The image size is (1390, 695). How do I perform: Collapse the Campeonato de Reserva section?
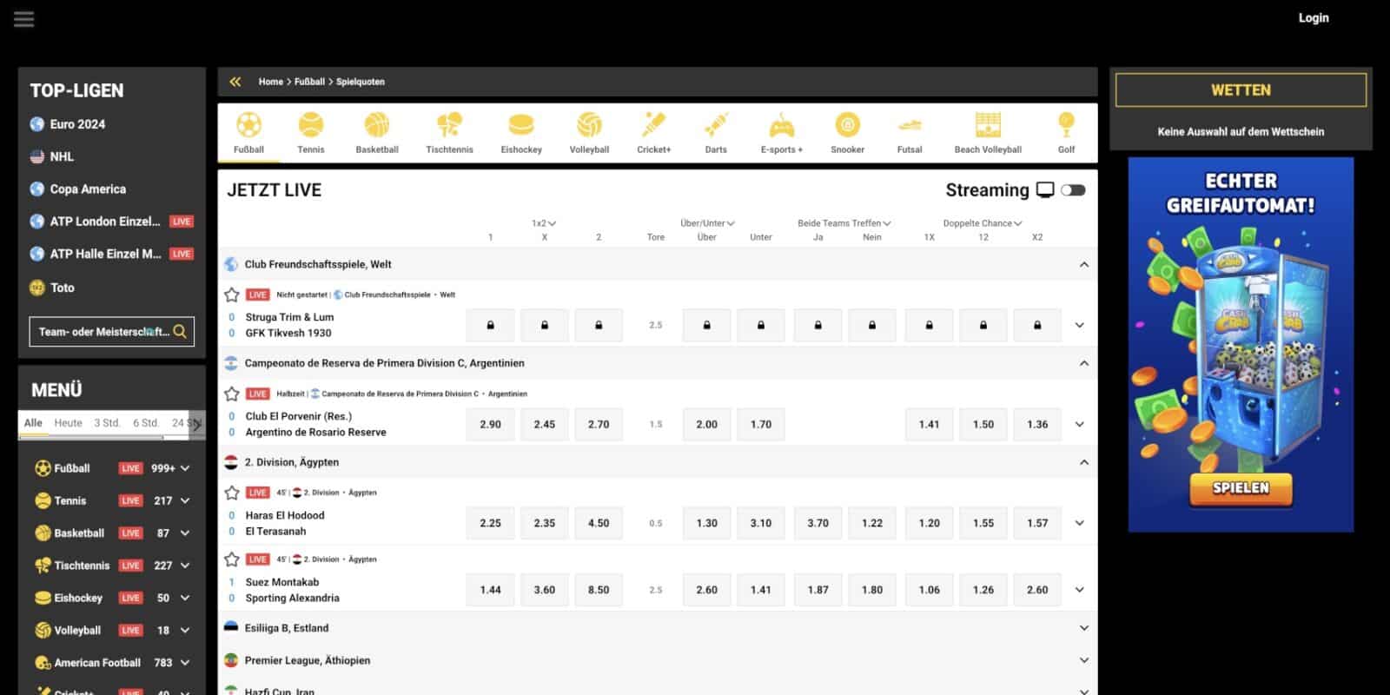pyautogui.click(x=1083, y=363)
